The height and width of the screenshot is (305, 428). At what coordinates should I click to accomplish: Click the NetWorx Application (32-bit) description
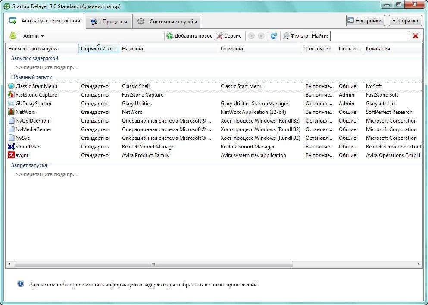(253, 112)
